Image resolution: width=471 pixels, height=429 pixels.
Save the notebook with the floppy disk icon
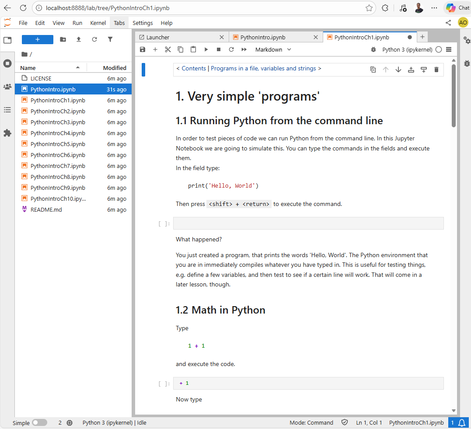coord(143,50)
